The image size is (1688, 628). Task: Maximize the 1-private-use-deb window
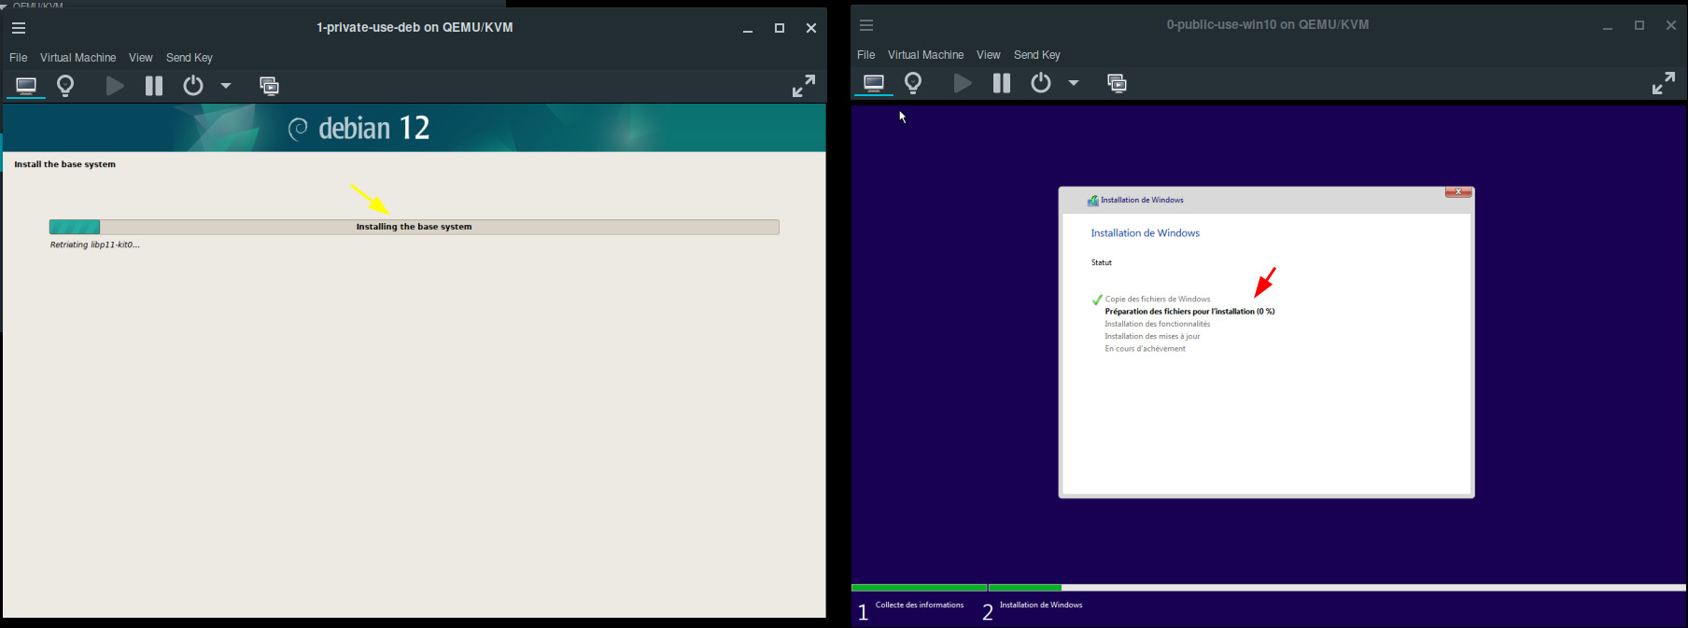coord(780,28)
